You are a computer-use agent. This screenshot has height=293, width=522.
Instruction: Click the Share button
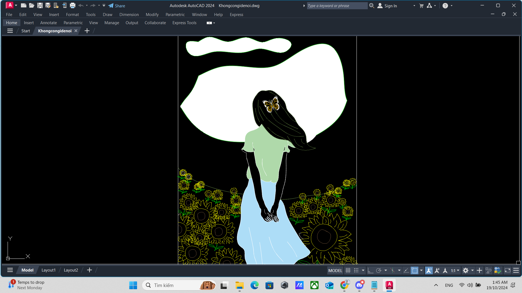(117, 6)
